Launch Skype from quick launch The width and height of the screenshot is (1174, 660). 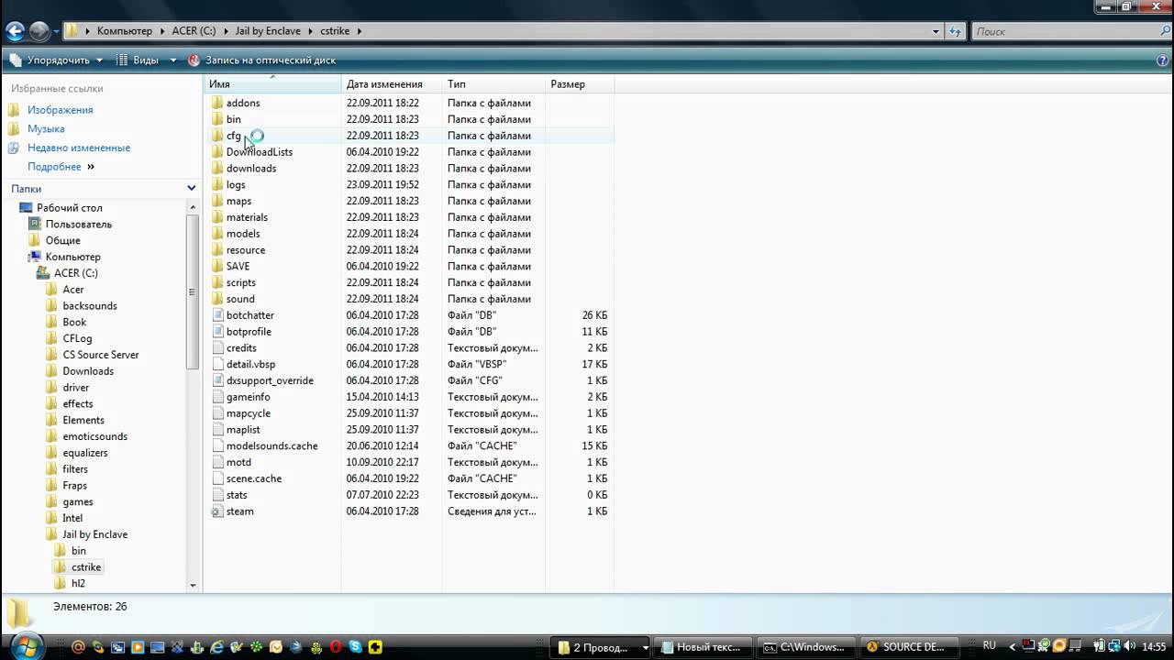click(x=355, y=647)
